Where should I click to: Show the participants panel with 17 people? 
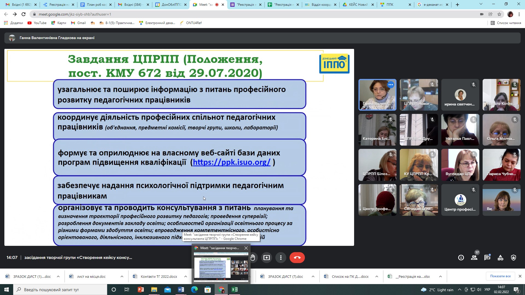pos(474,257)
